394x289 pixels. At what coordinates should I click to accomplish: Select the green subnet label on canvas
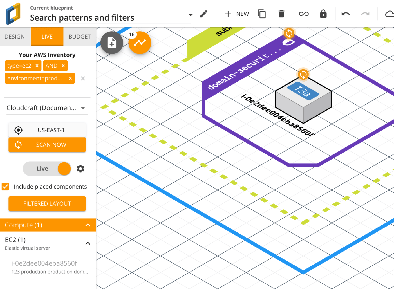coord(217,42)
